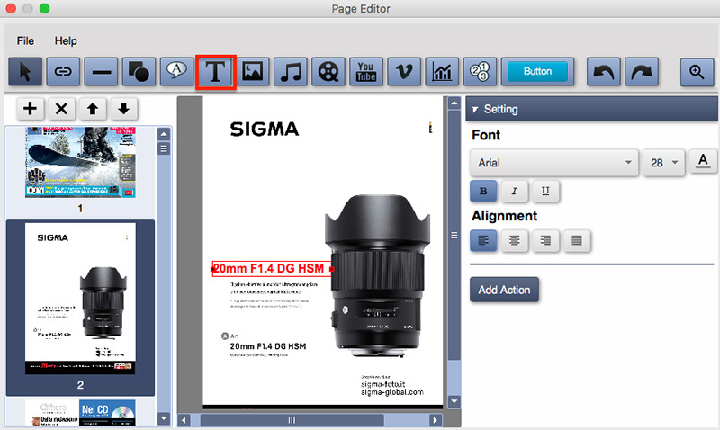The height and width of the screenshot is (430, 720).
Task: Toggle Italic formatting
Action: (x=514, y=191)
